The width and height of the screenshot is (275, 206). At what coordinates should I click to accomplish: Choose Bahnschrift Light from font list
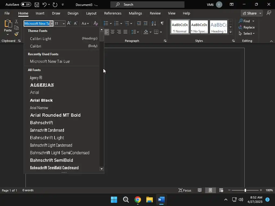[62, 138]
